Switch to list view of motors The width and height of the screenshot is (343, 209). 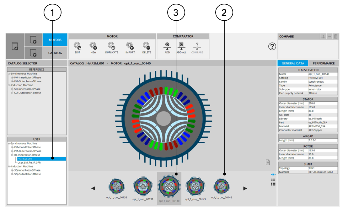point(273,179)
